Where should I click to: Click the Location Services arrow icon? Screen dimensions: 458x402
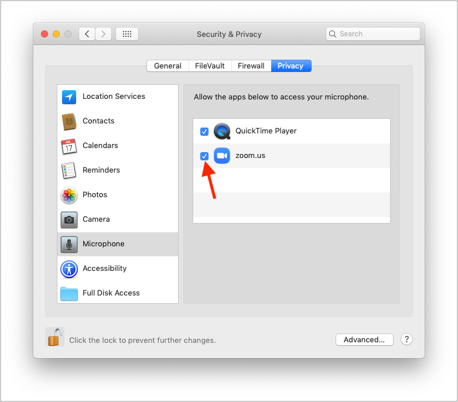(69, 97)
